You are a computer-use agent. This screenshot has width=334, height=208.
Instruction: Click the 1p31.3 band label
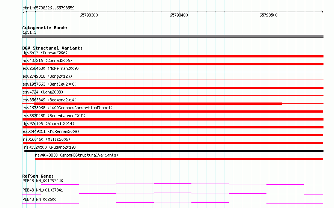(x=29, y=32)
